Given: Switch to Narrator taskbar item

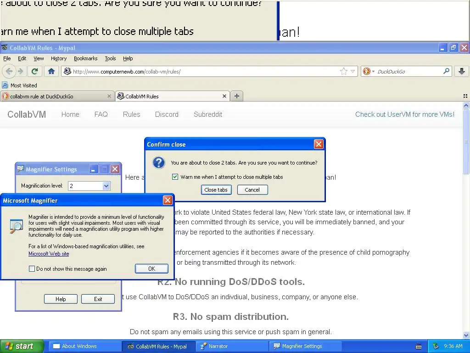Looking at the screenshot, I should (231, 346).
